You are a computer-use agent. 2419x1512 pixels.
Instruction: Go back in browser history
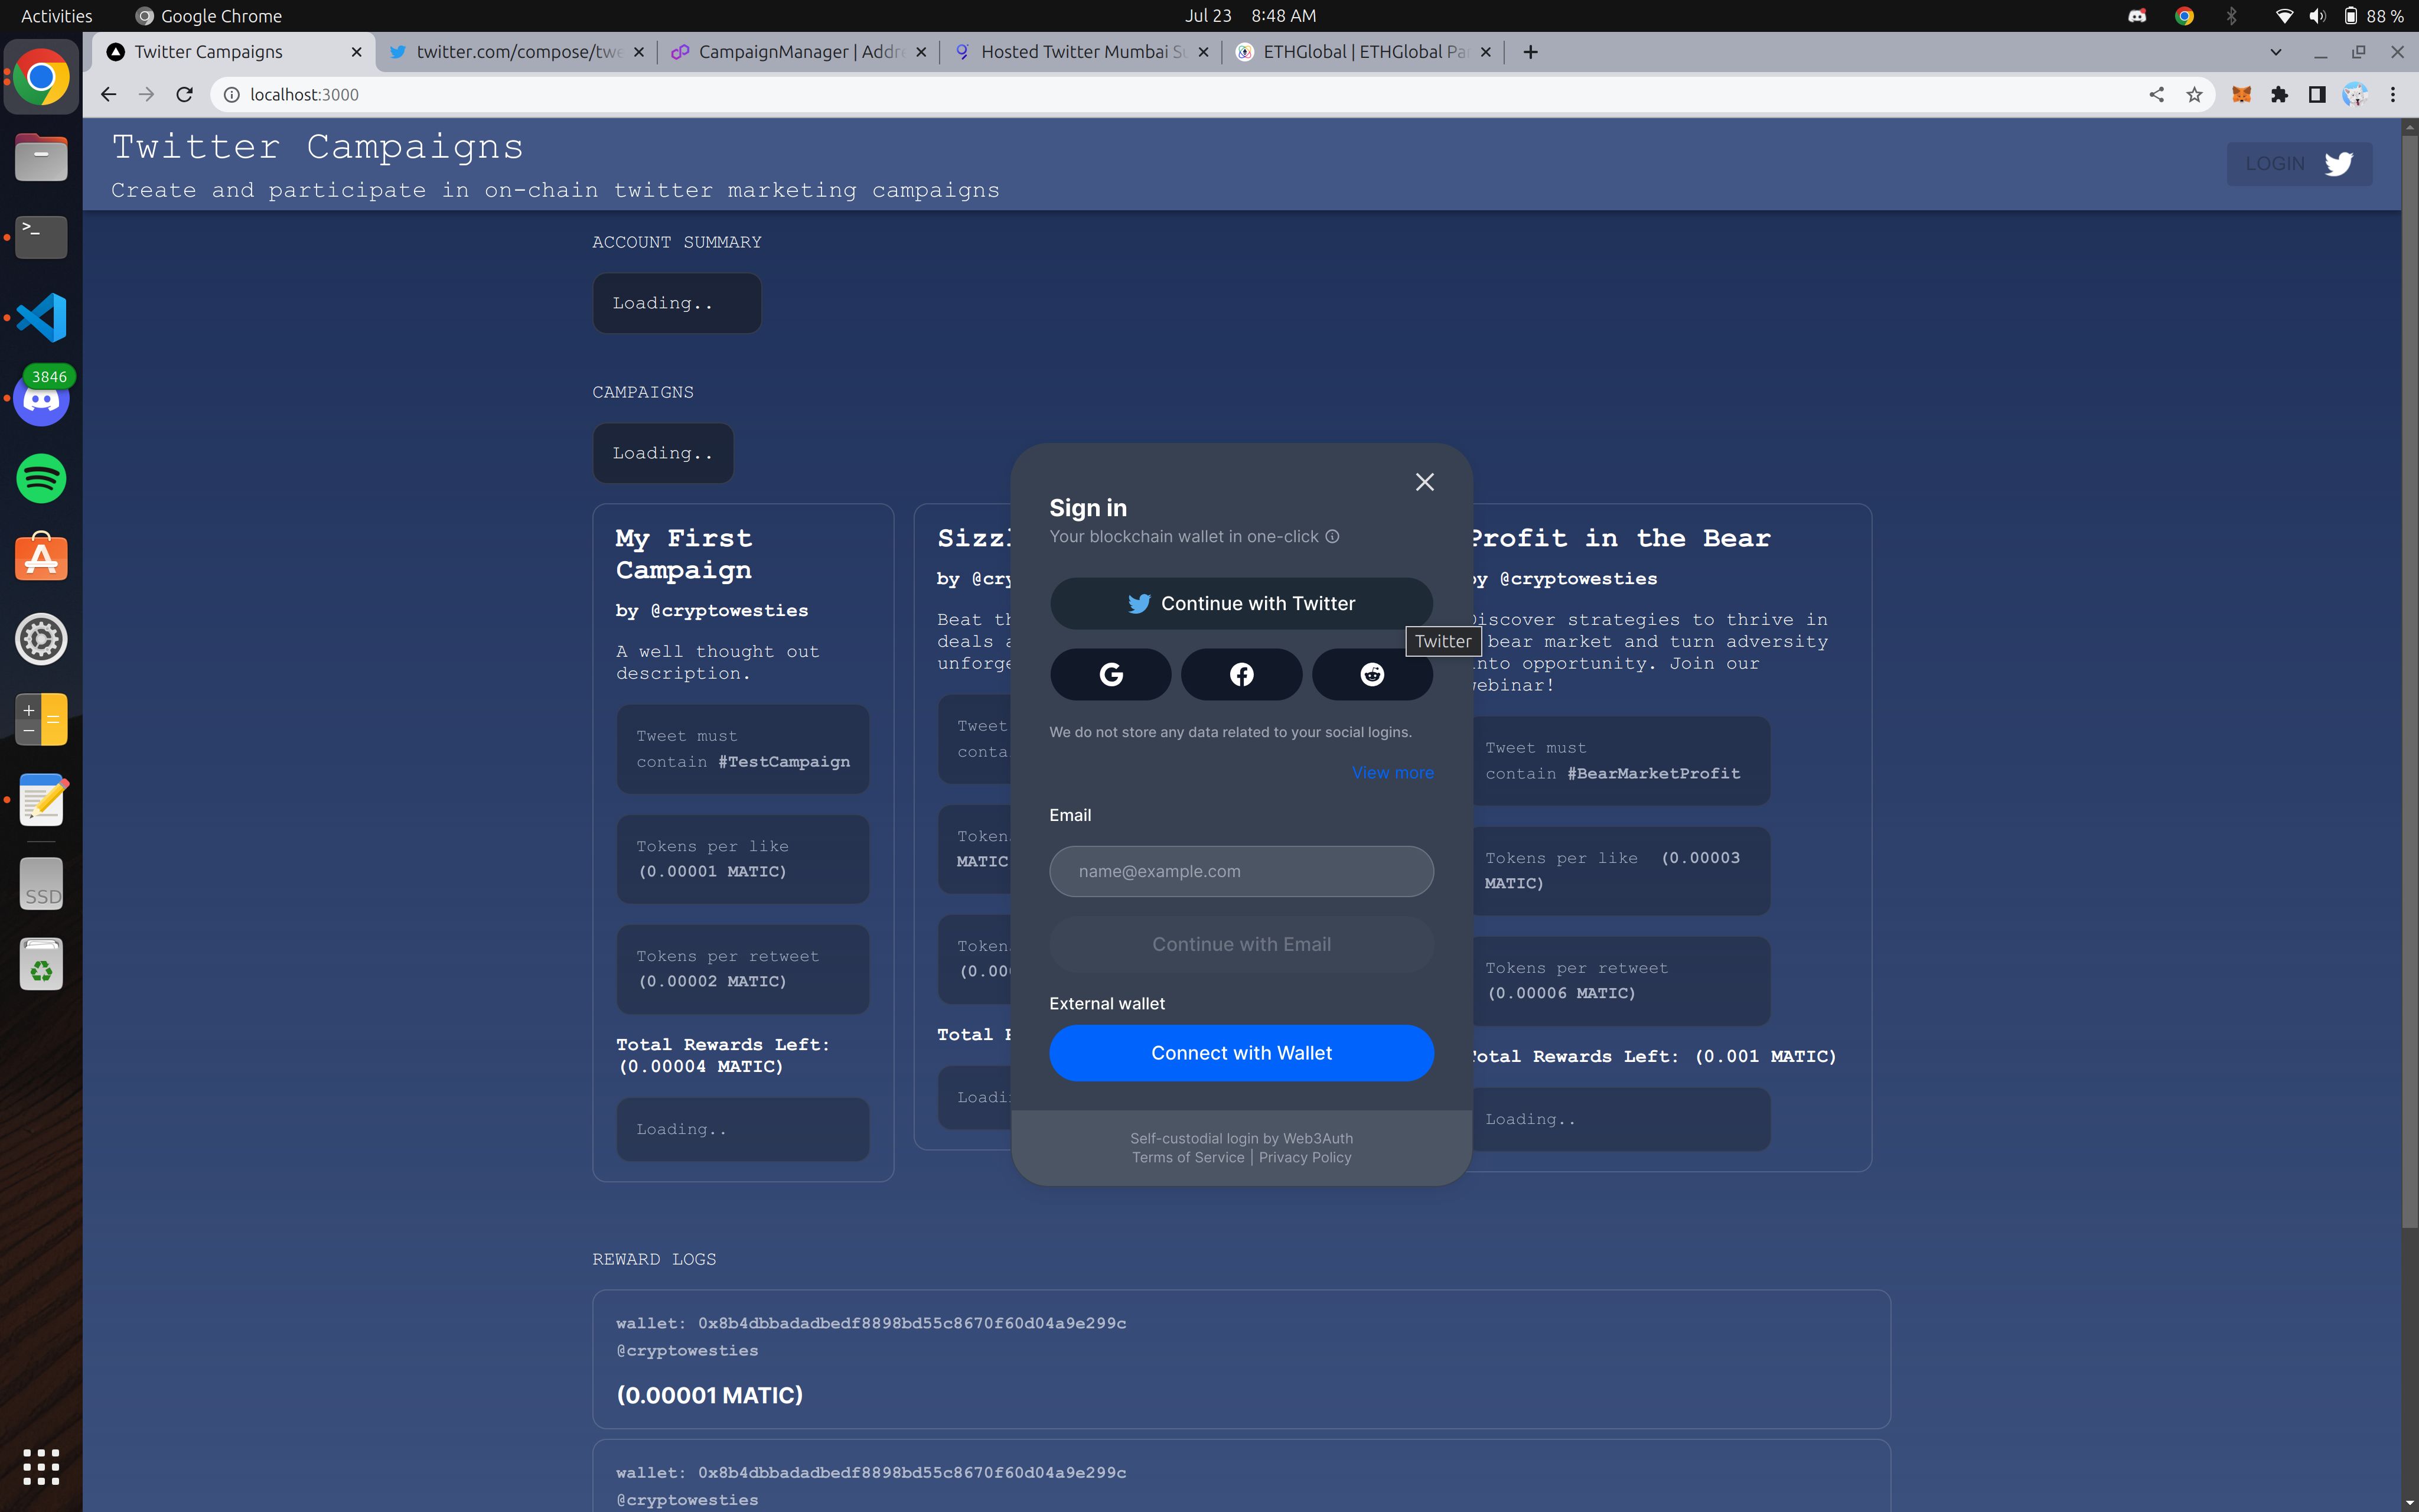coord(109,94)
